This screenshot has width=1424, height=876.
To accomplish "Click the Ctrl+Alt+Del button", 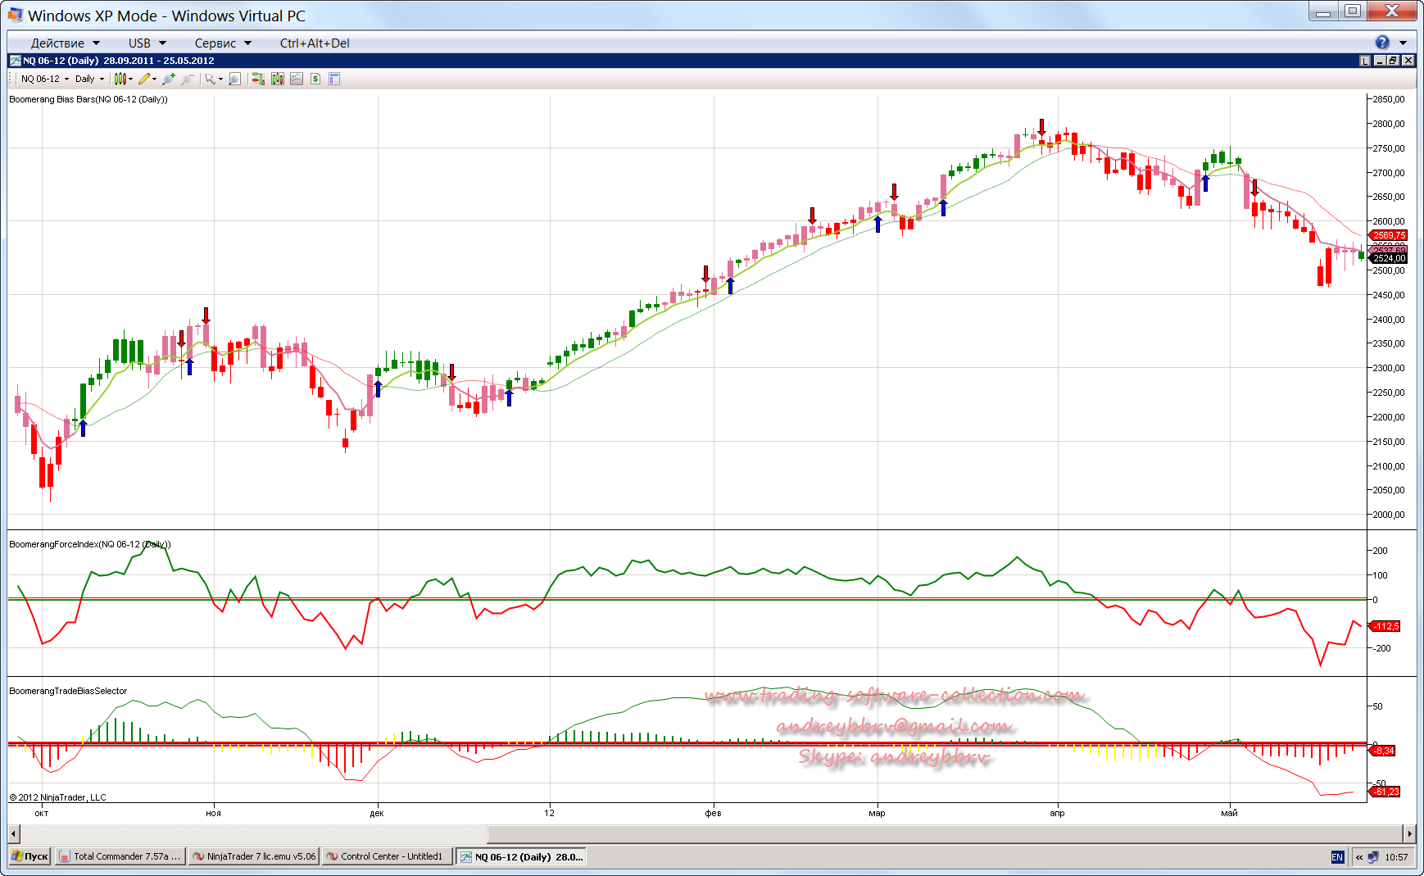I will click(315, 43).
